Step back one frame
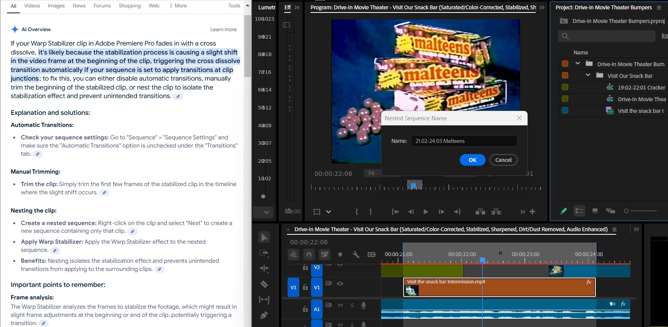Viewport: 668px width, 327px height. pyautogui.click(x=411, y=212)
